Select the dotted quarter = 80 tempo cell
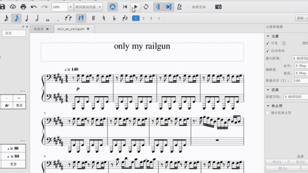This screenshot has width=308, height=173. tap(13, 156)
